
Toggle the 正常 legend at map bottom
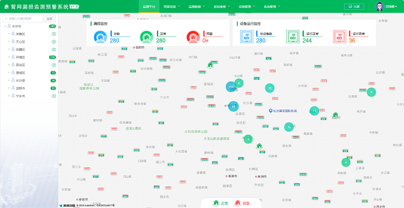tap(220, 203)
